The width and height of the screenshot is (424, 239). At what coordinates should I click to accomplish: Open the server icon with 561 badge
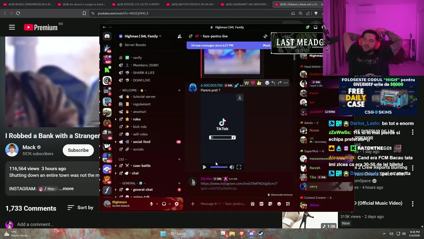point(107,58)
